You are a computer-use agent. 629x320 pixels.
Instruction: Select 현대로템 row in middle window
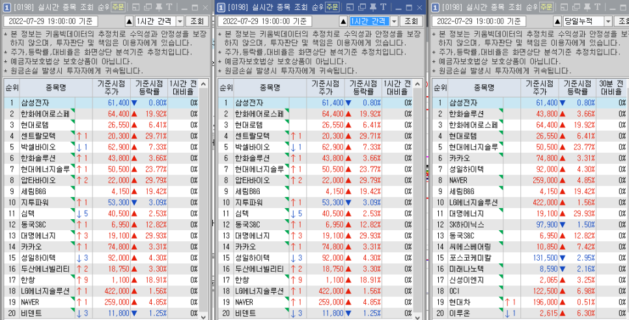coord(316,125)
